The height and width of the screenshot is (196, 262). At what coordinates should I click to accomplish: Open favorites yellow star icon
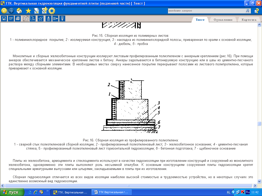click(x=28, y=11)
